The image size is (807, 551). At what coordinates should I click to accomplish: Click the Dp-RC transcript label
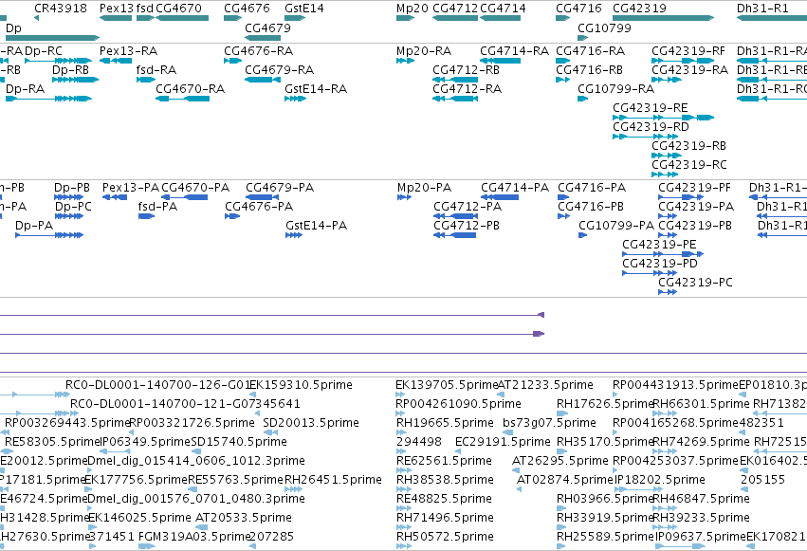[x=44, y=51]
